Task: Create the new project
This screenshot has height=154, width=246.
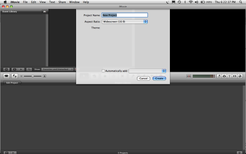Action: (x=159, y=78)
